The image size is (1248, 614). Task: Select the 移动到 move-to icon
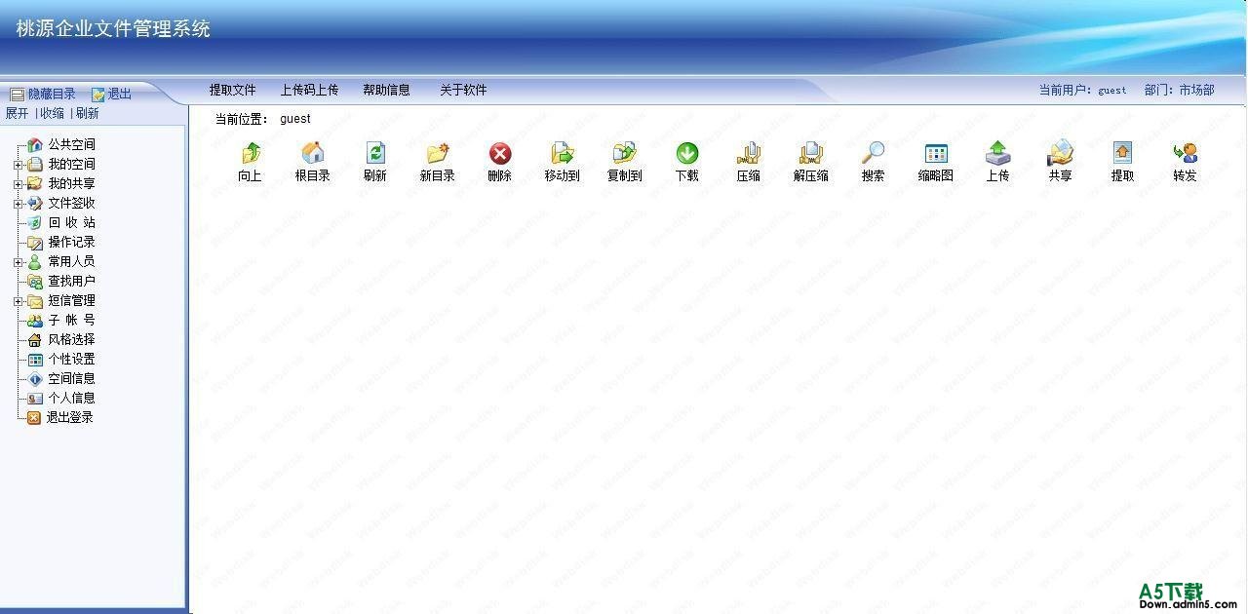click(x=563, y=153)
